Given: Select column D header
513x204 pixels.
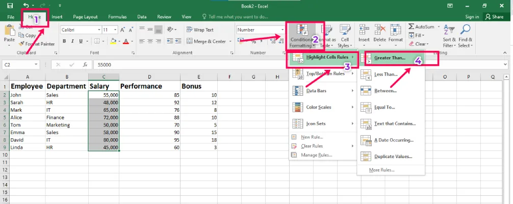Looking at the screenshot, I should click(149, 76).
